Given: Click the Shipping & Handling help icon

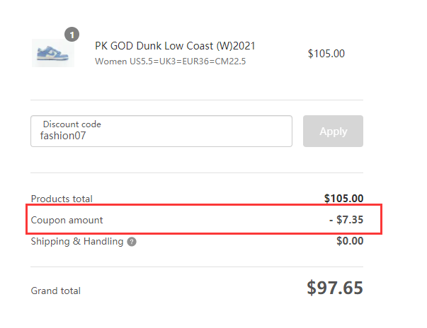Looking at the screenshot, I should pyautogui.click(x=132, y=242).
